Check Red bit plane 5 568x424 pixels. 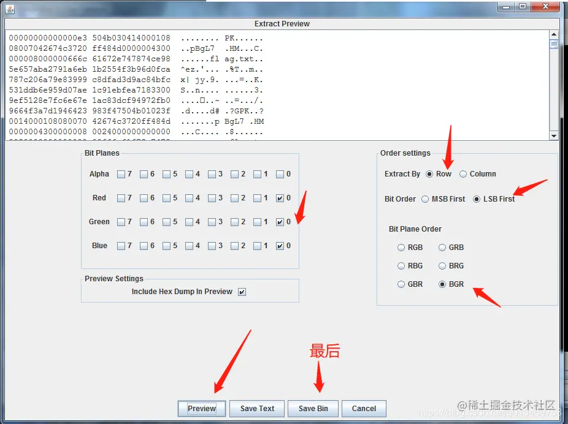pos(166,199)
